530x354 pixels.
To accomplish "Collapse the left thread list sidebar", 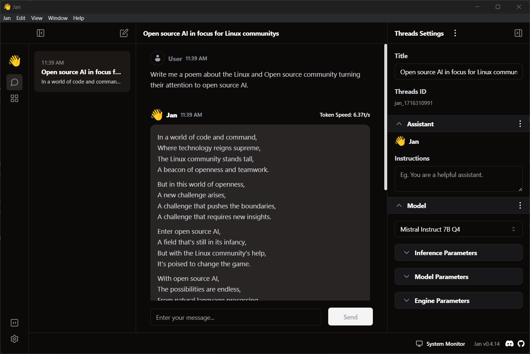I will [40, 33].
